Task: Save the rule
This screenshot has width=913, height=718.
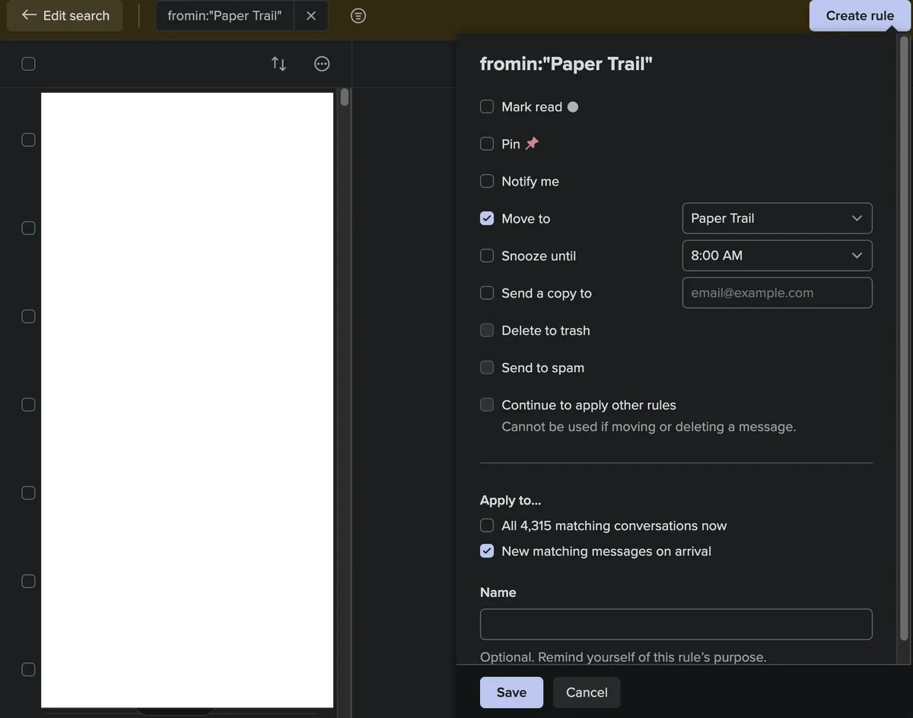Action: (511, 692)
